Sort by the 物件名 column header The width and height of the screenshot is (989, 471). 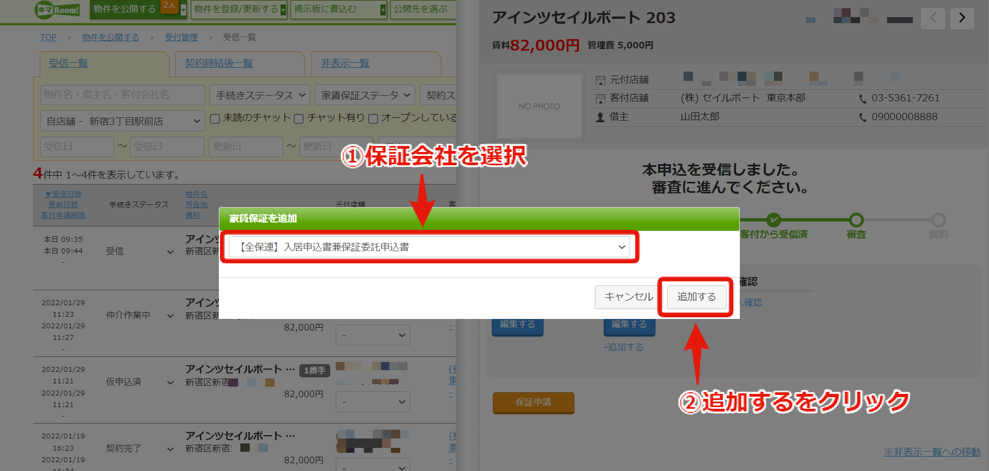click(x=196, y=194)
